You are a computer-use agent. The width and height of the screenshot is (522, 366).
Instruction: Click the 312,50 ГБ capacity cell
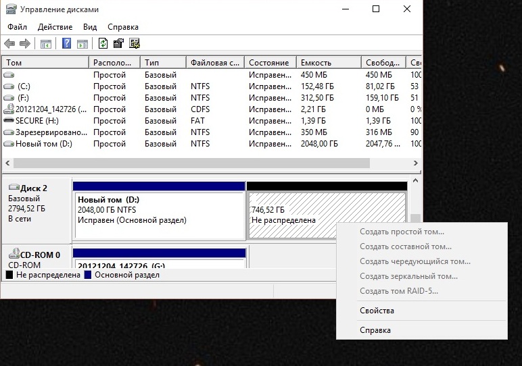pos(317,98)
